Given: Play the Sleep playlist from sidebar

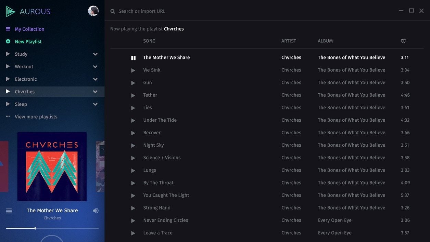Looking at the screenshot, I should tap(8, 104).
